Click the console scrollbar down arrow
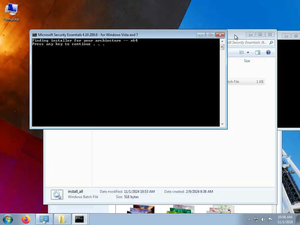Image resolution: width=300 pixels, height=225 pixels. coord(222,124)
